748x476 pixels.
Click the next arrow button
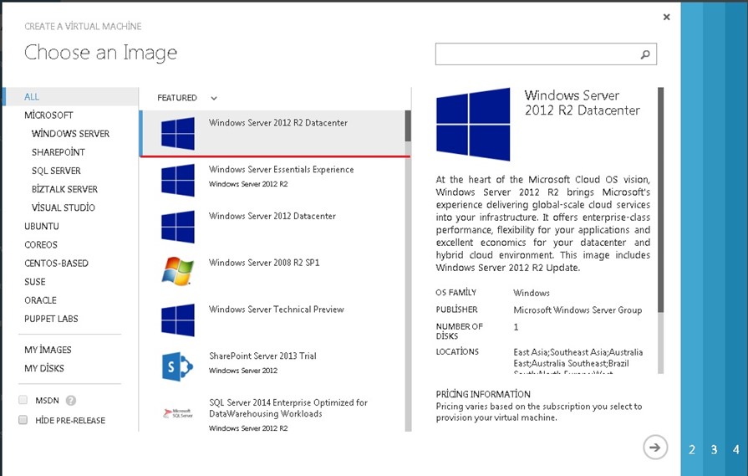(x=655, y=448)
